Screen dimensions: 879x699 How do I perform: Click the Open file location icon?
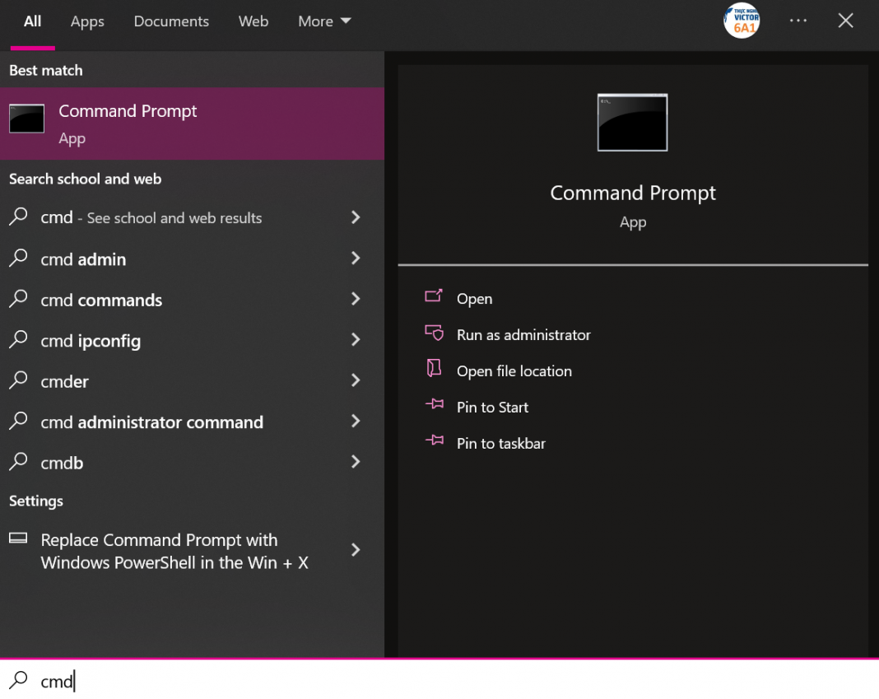coord(434,370)
